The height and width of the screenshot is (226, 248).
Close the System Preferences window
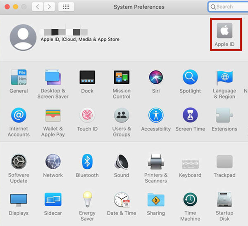[x=7, y=7]
